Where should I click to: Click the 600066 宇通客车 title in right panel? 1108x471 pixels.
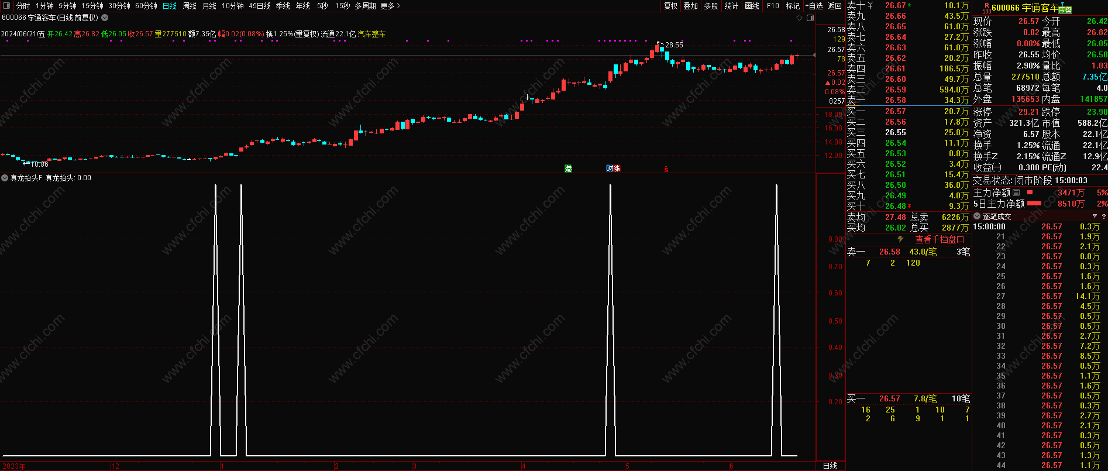[1025, 8]
